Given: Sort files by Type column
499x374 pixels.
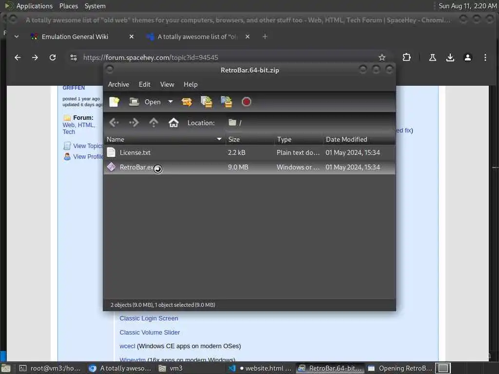Looking at the screenshot, I should tap(299, 139).
